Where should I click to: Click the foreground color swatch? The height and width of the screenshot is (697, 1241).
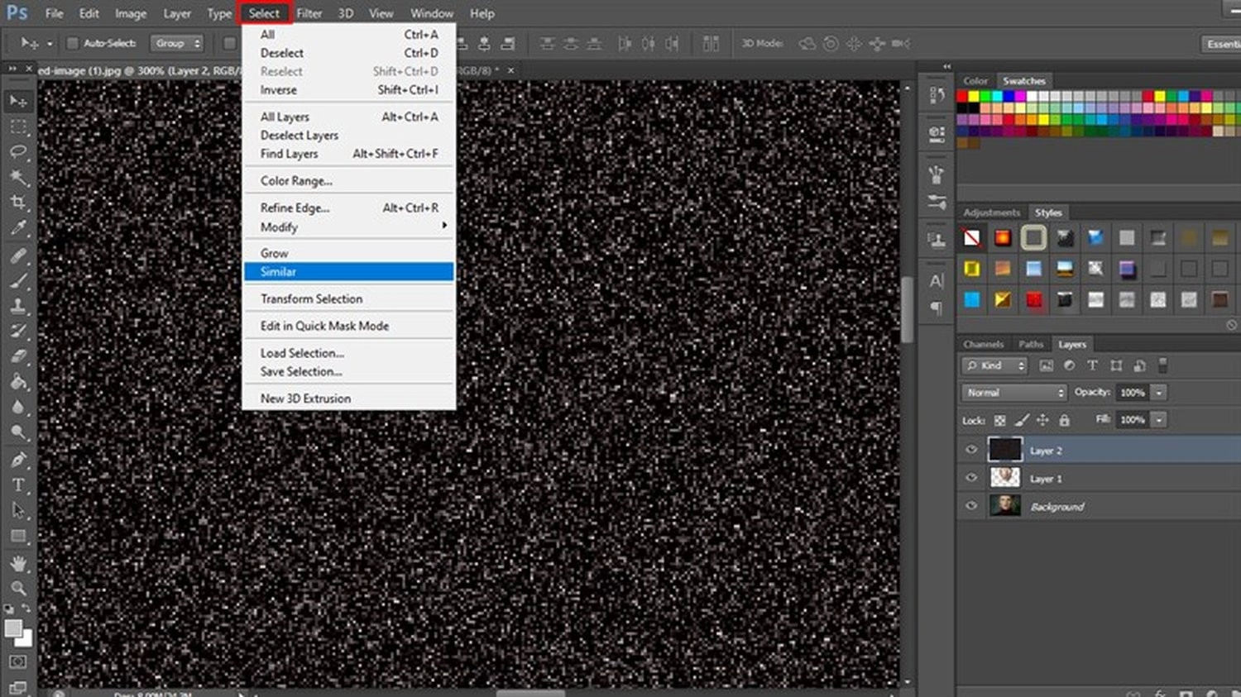[12, 628]
